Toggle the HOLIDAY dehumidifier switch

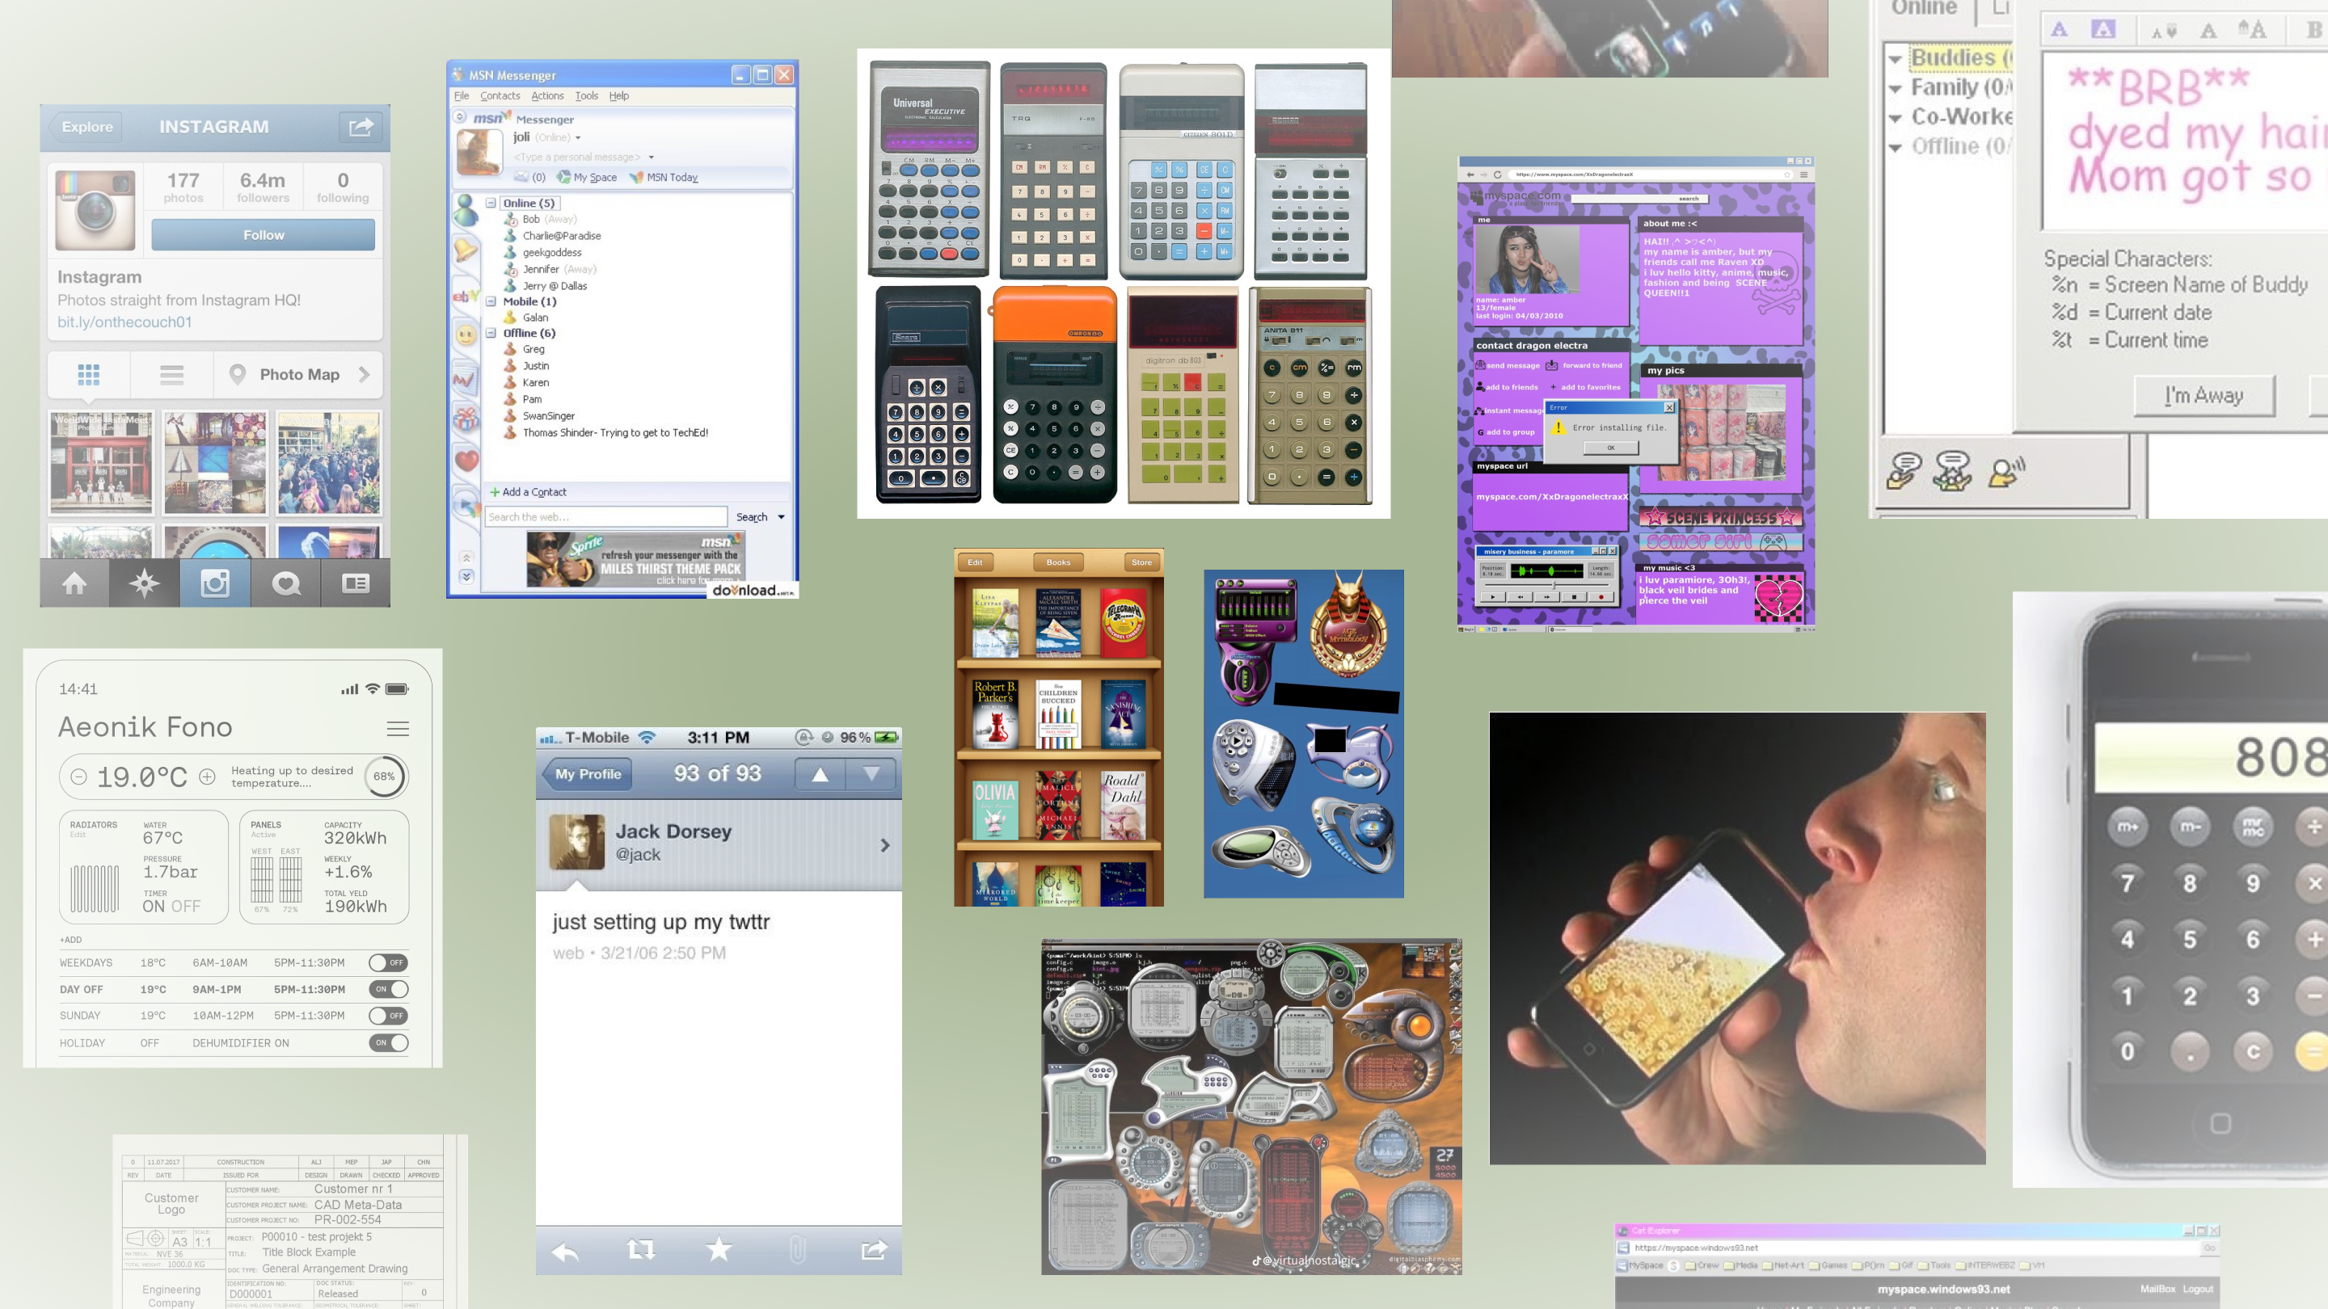click(x=388, y=1042)
